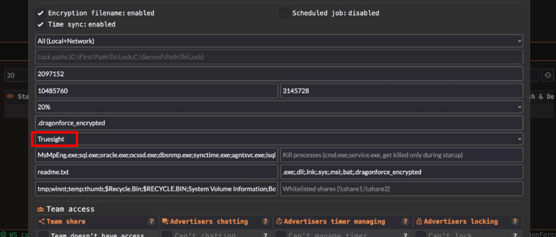Uncheck the Time sync checkbox
Viewport: 556px width, 237px height.
coord(41,24)
